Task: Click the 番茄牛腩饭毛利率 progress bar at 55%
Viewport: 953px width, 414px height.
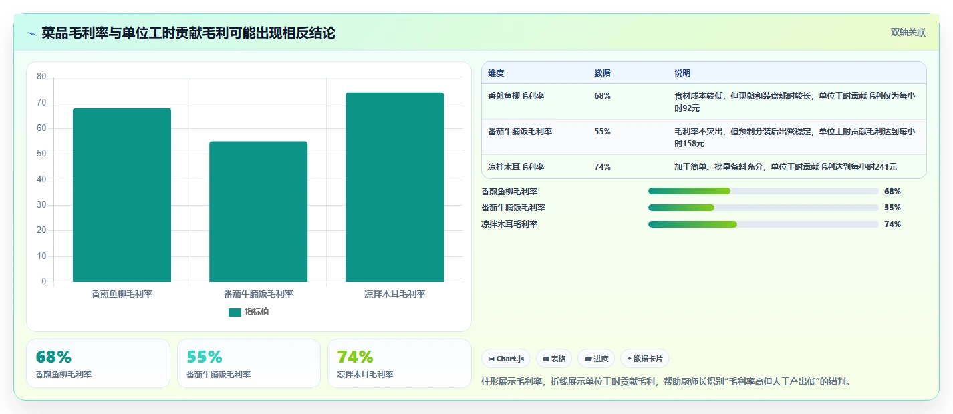Action: [763, 208]
